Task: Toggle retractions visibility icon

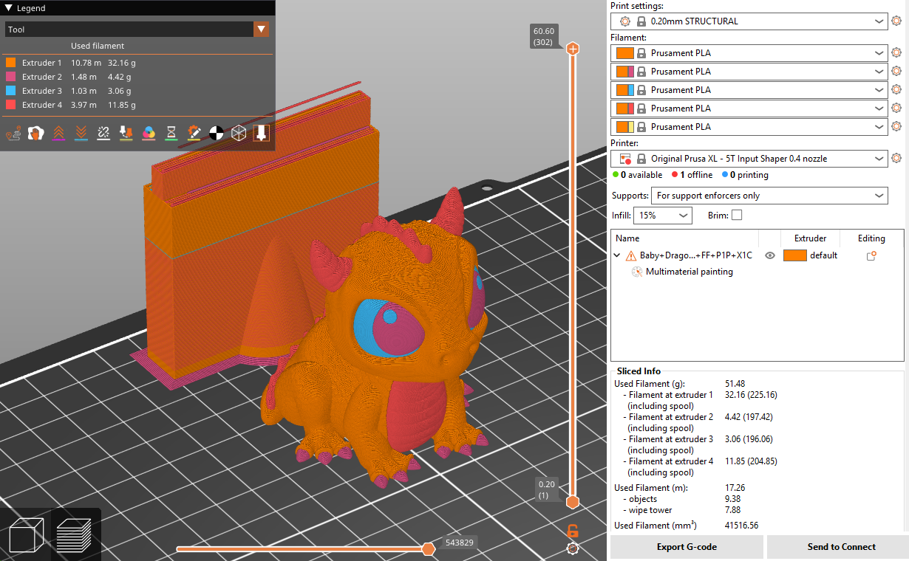Action: click(58, 134)
